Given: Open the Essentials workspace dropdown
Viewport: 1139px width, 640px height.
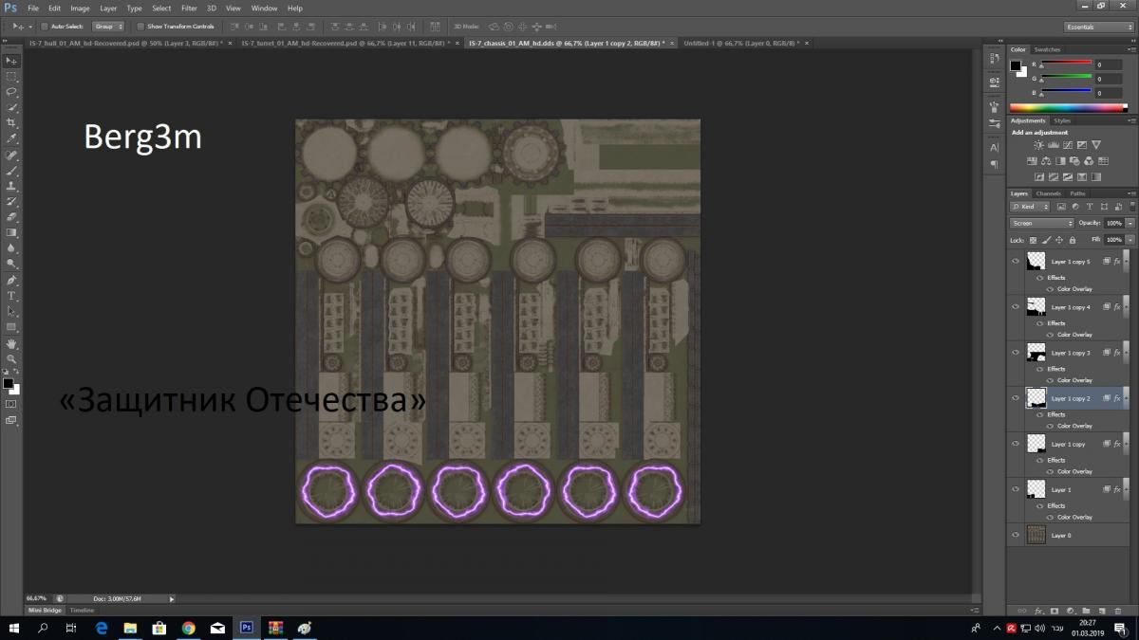Looking at the screenshot, I should pyautogui.click(x=1098, y=27).
